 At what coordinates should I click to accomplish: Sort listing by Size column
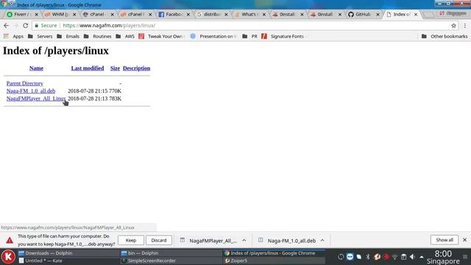pos(115,68)
